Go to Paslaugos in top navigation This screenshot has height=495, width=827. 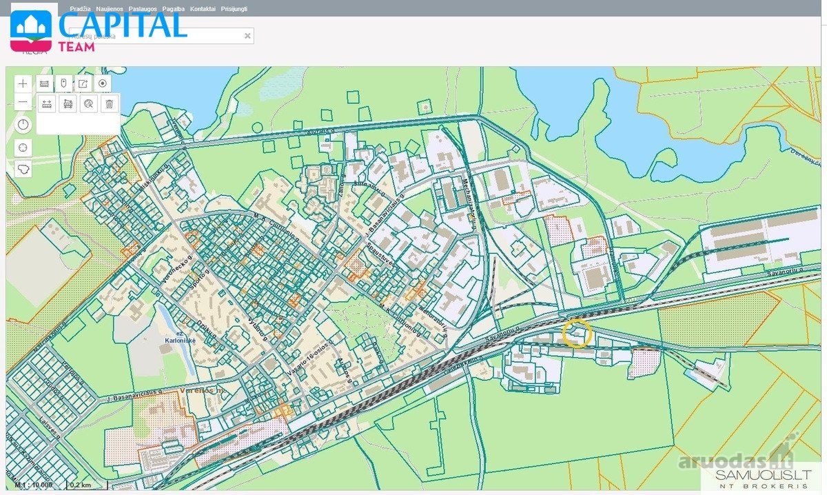point(143,9)
